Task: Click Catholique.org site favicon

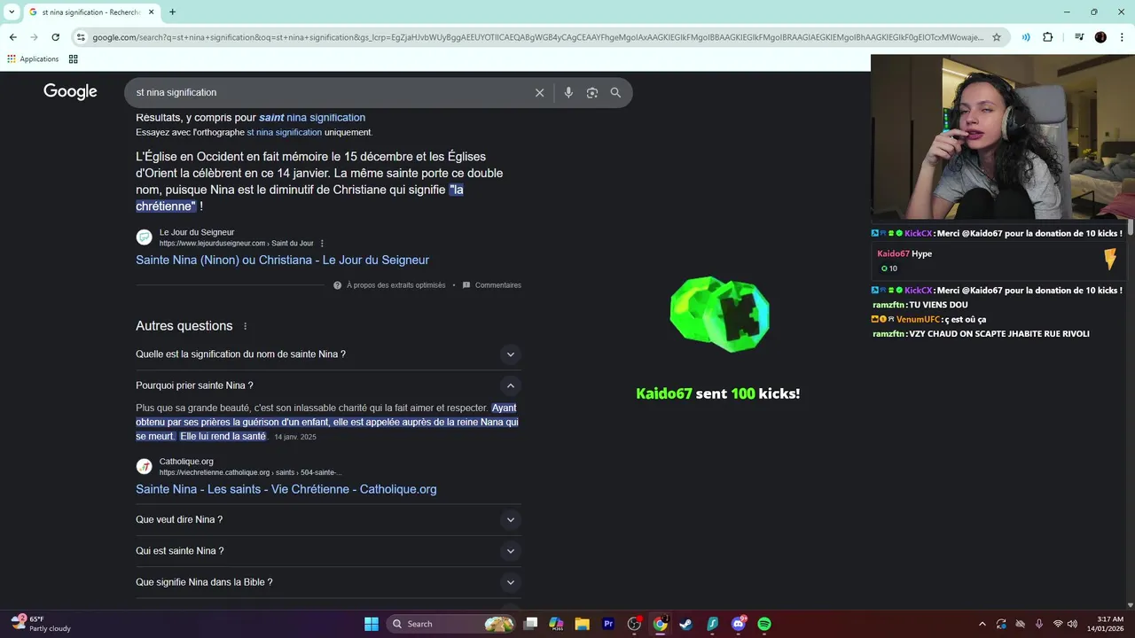Action: [144, 466]
